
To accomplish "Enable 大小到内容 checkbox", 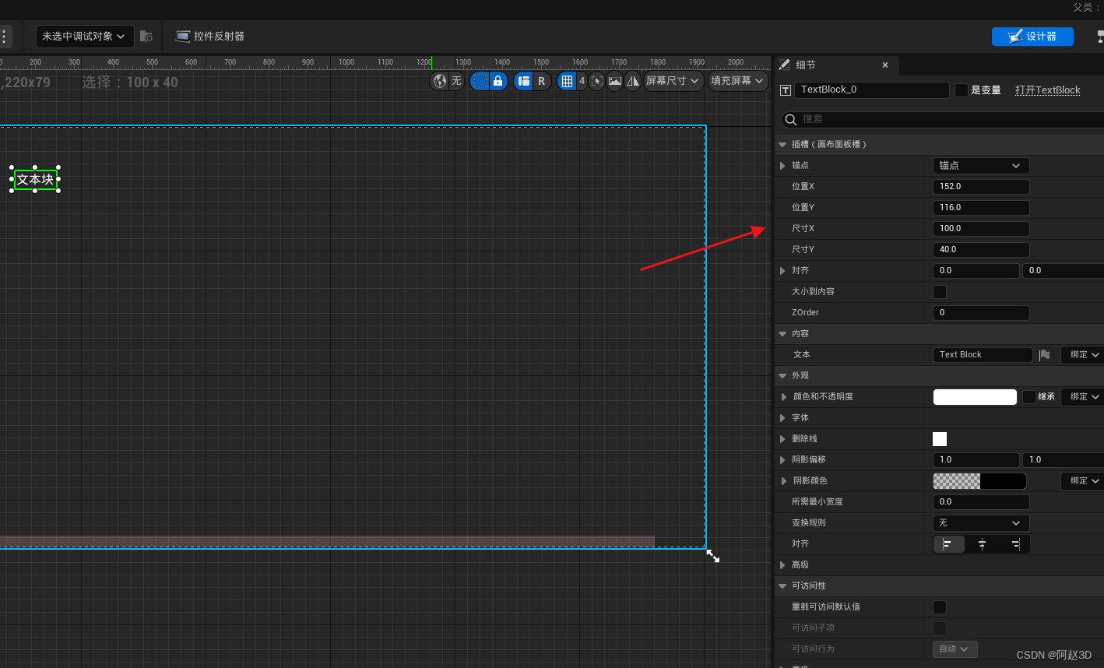I will [x=940, y=292].
